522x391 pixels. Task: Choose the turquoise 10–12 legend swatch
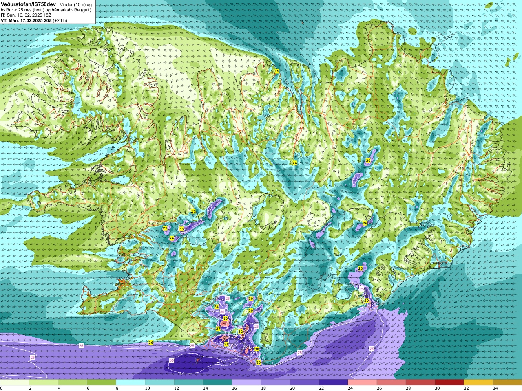[159, 382]
